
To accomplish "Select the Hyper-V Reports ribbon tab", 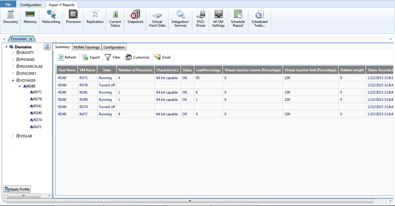I will [62, 5].
